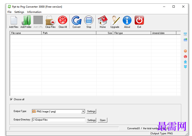Click the Upgrade icon

coord(115,20)
